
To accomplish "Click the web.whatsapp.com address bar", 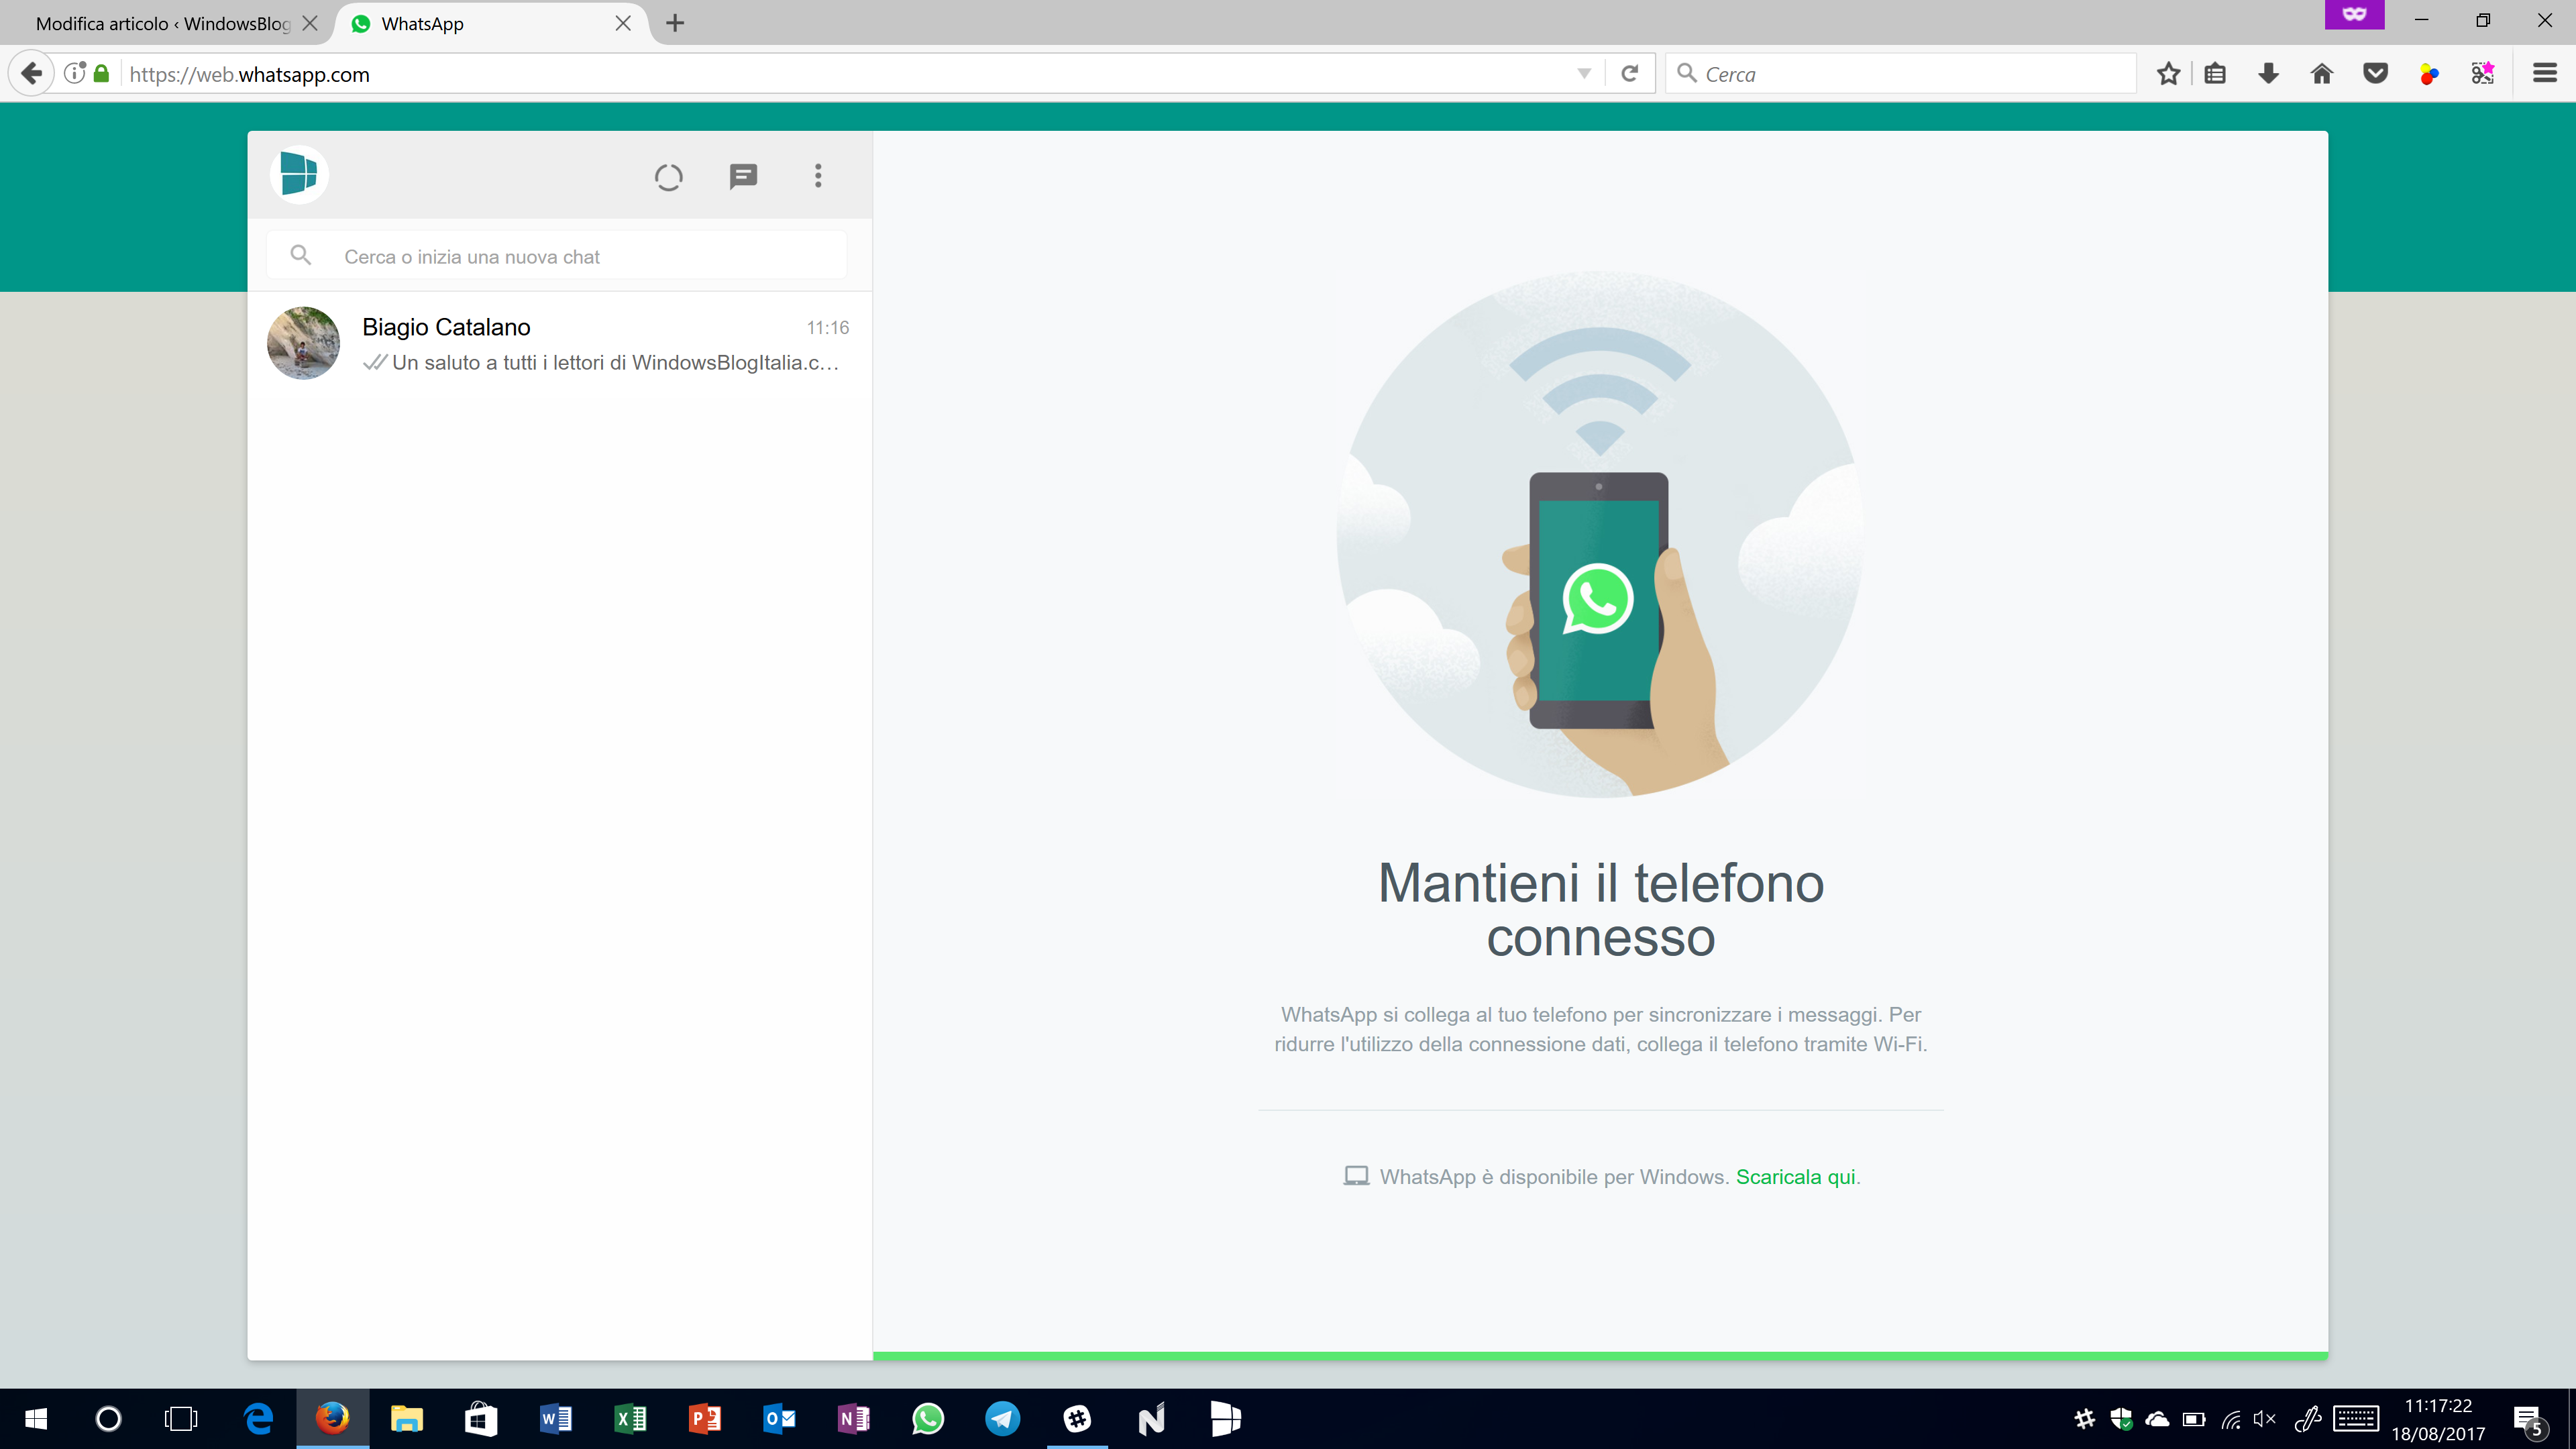I will pyautogui.click(x=840, y=74).
